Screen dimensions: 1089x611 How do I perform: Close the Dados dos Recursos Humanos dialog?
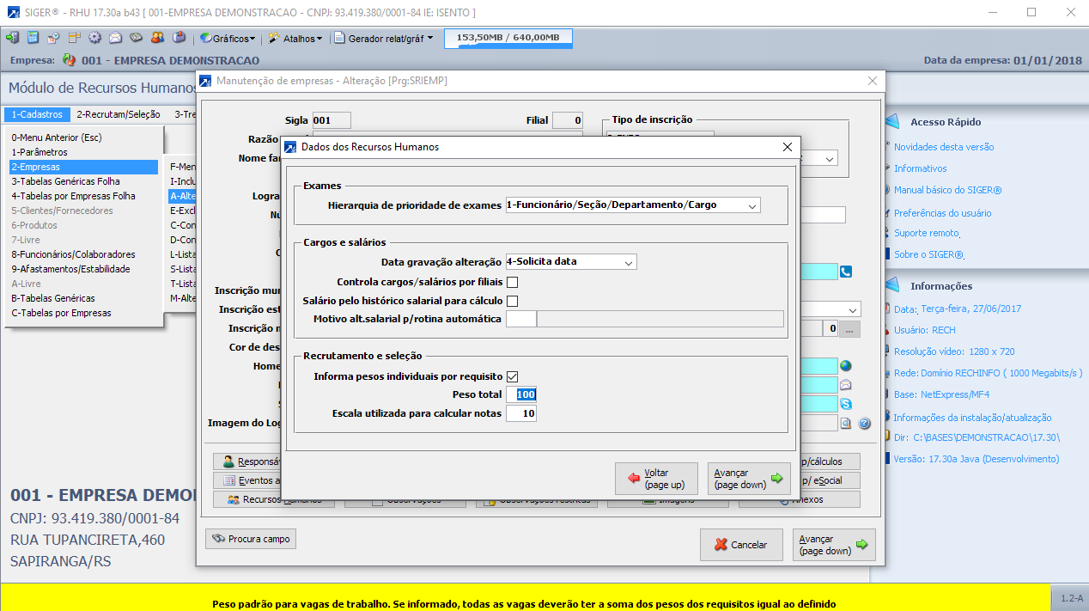coord(787,147)
